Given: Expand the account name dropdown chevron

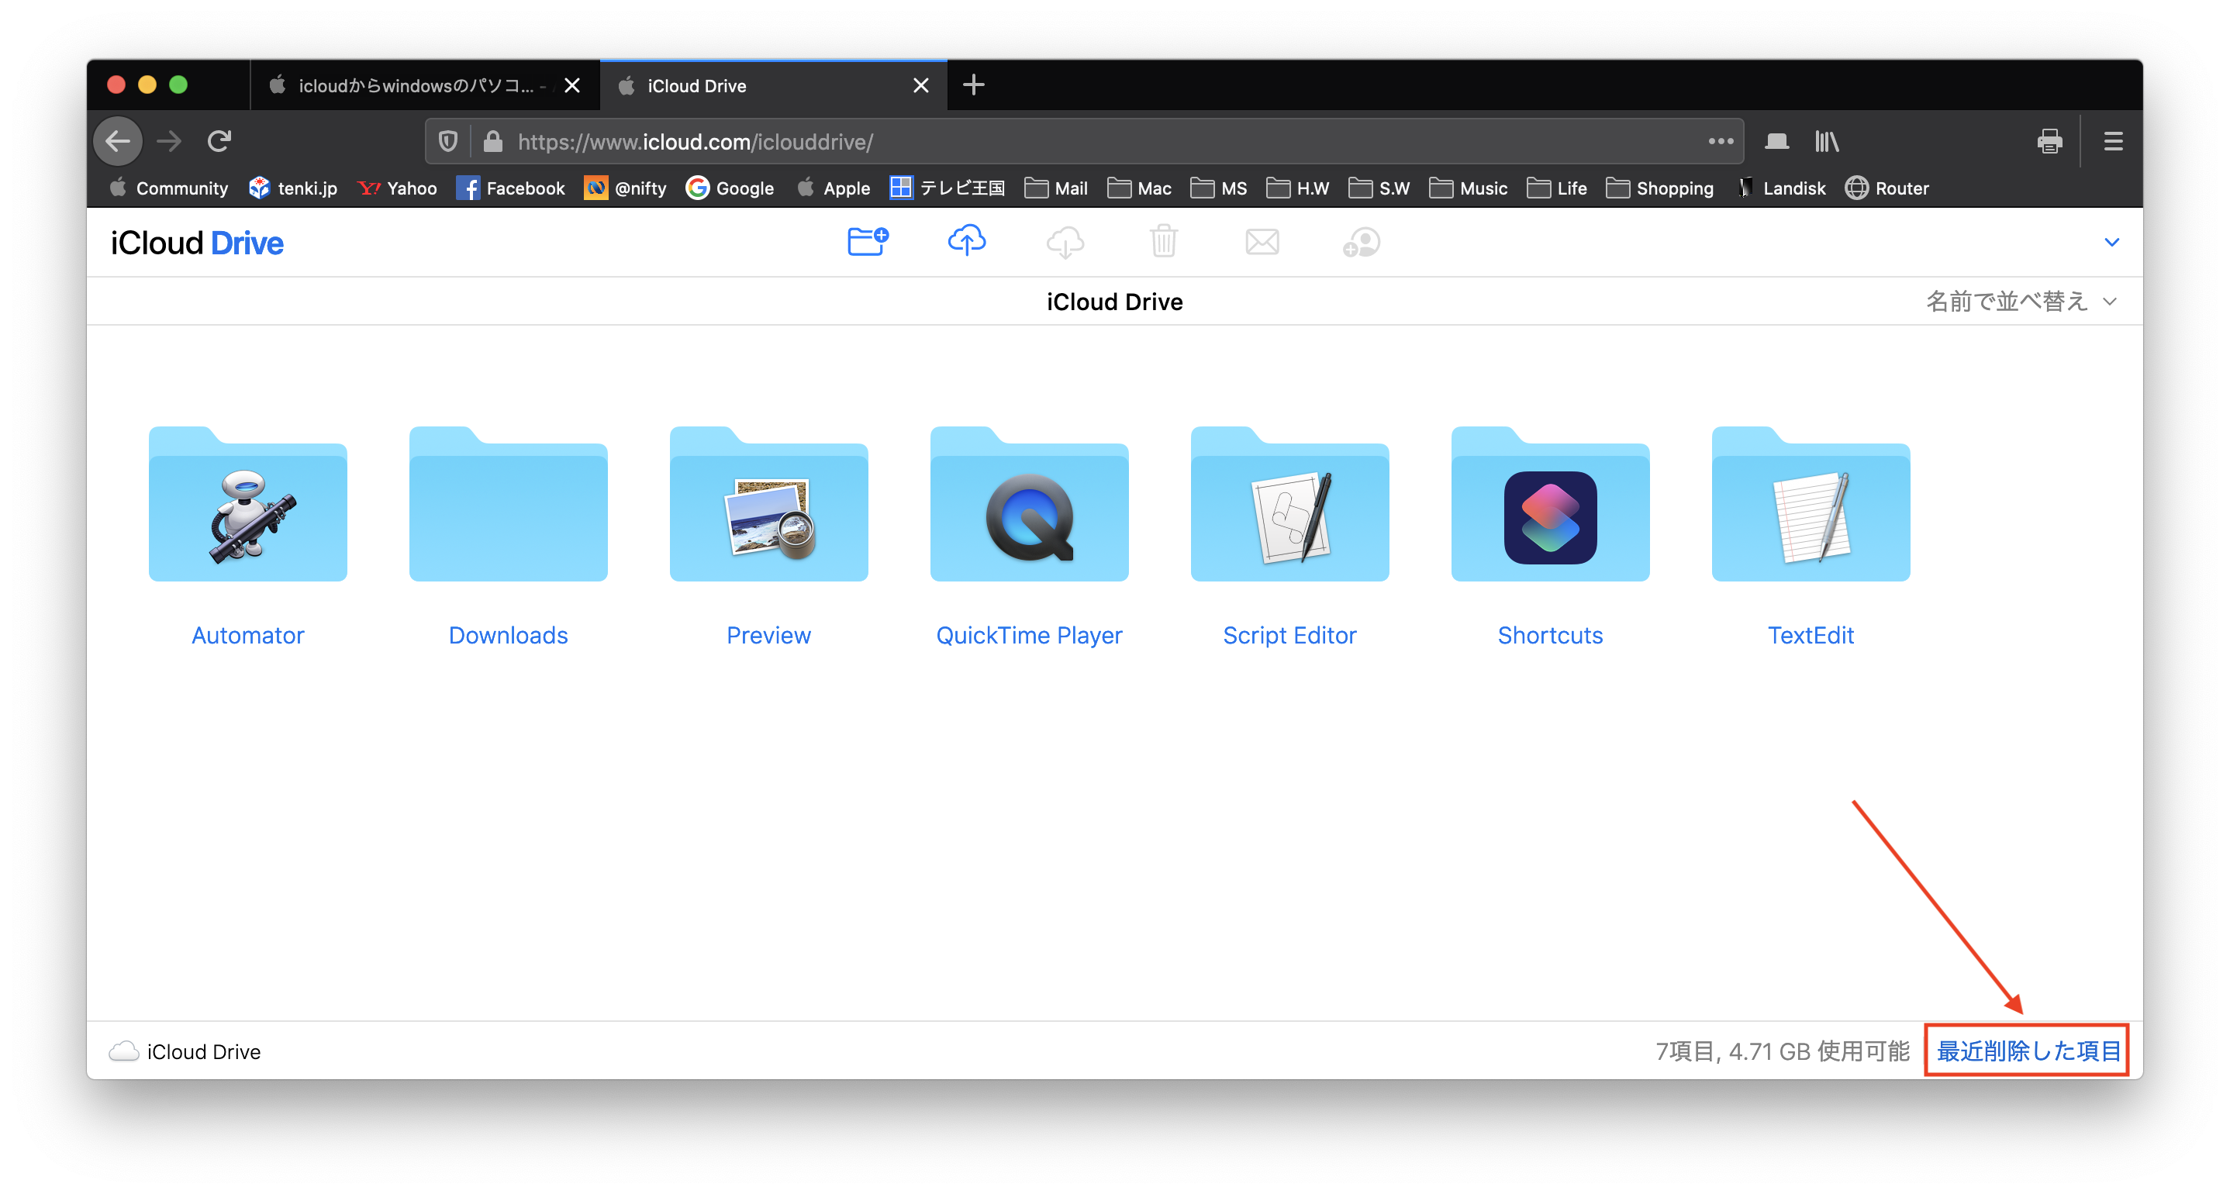Looking at the screenshot, I should click(2112, 243).
